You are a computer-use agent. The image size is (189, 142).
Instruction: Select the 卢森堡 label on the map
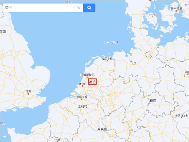pos(102,129)
